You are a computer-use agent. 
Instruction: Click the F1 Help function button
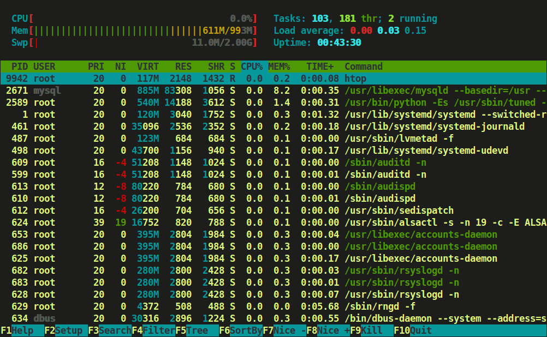(22, 330)
